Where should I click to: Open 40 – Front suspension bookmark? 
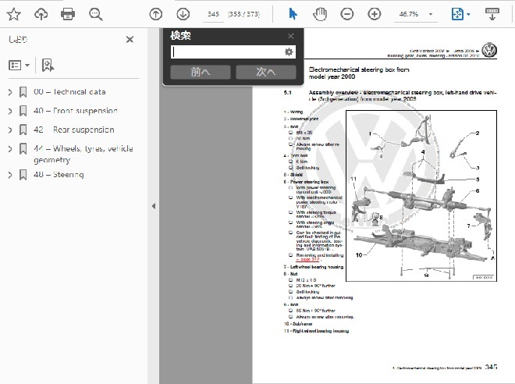point(76,111)
